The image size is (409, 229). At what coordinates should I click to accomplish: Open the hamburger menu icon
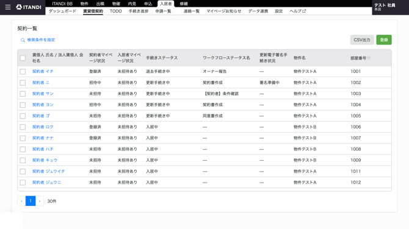click(8, 7)
